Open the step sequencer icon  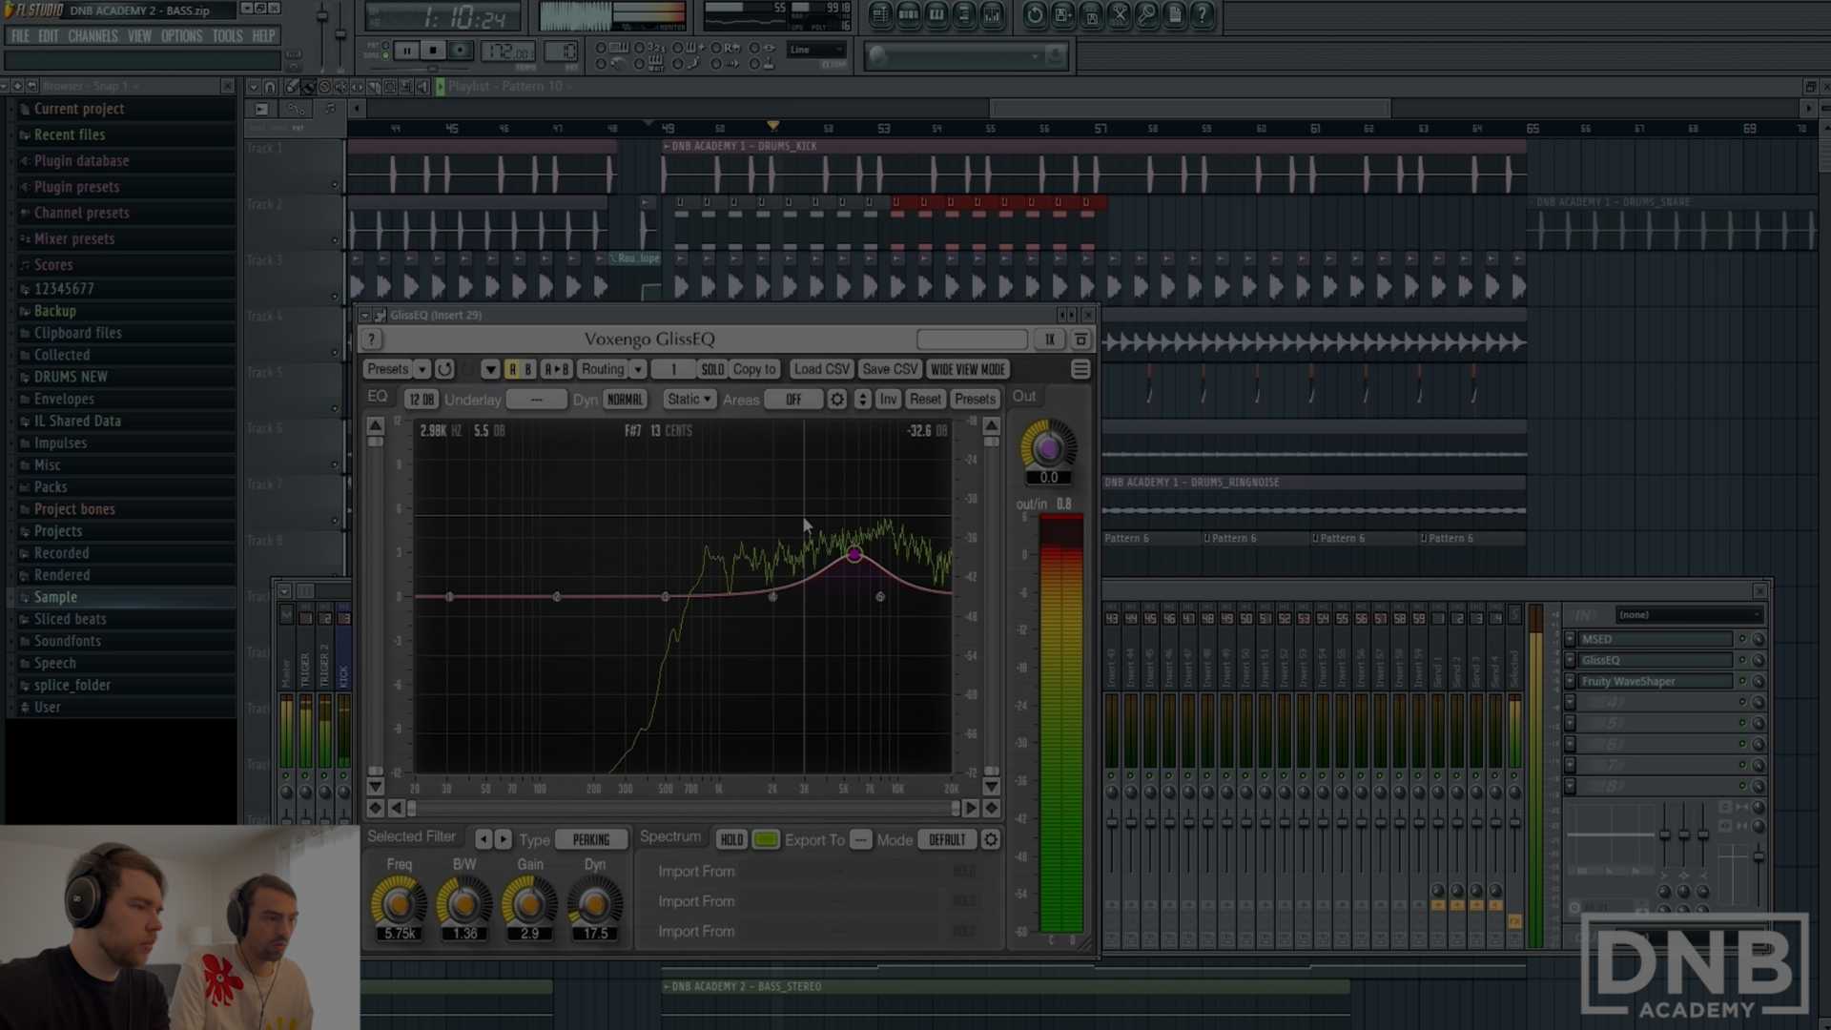(908, 15)
